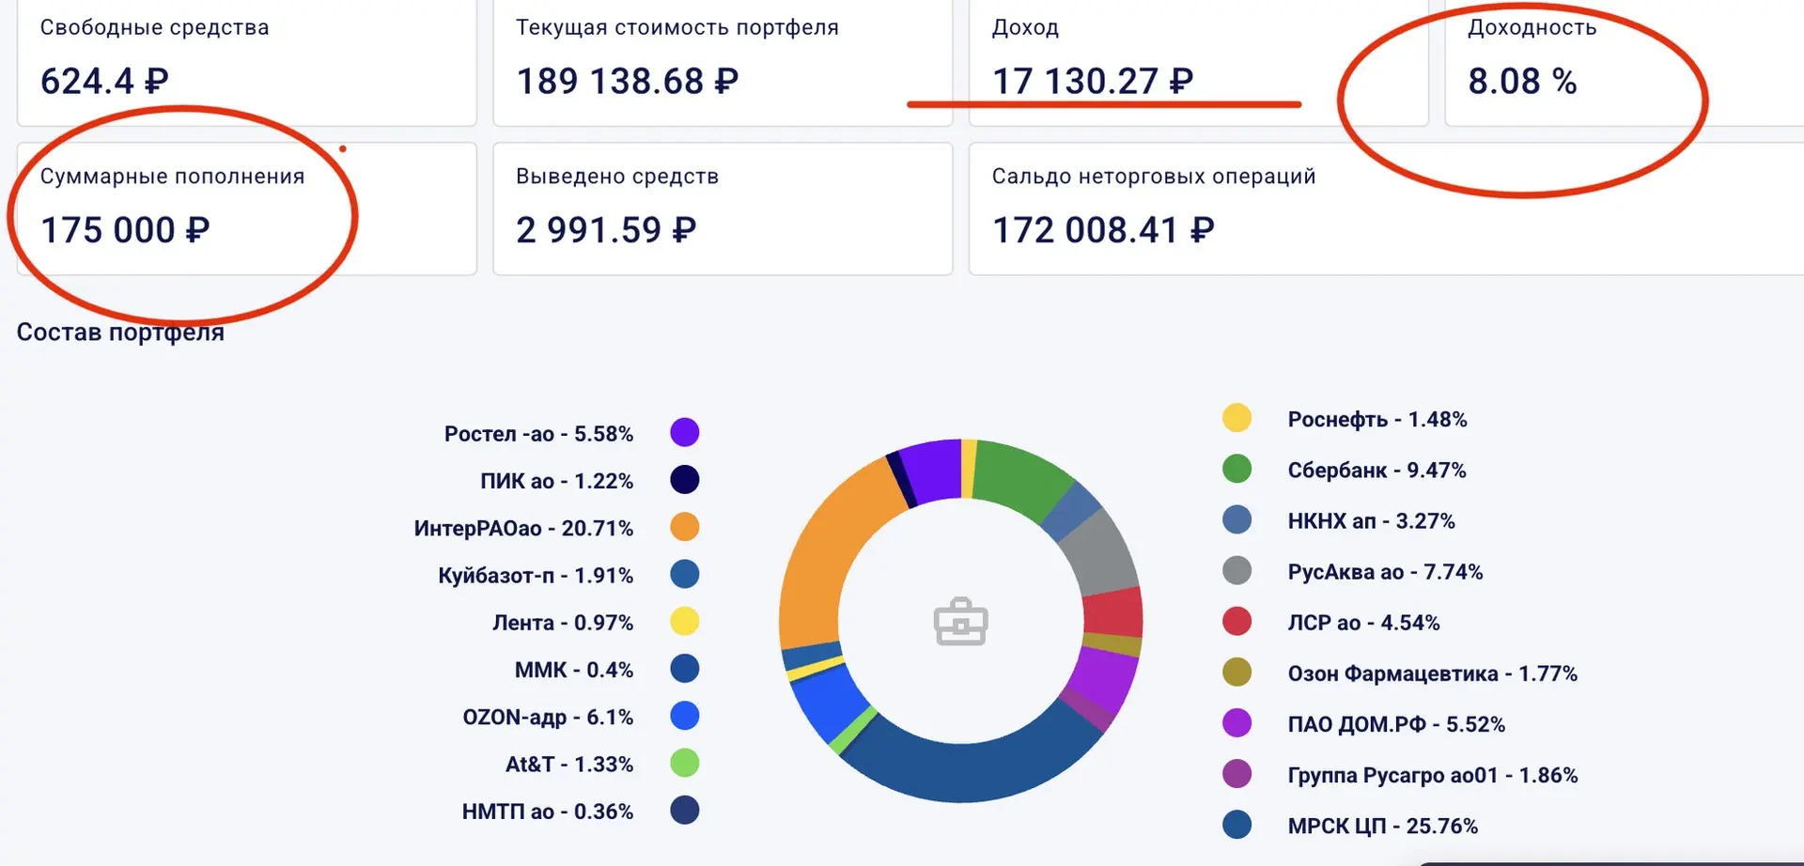Viewport: 1804px width, 866px height.
Task: Click legend text ИнтерРАОао - 20.71%
Action: (x=523, y=529)
